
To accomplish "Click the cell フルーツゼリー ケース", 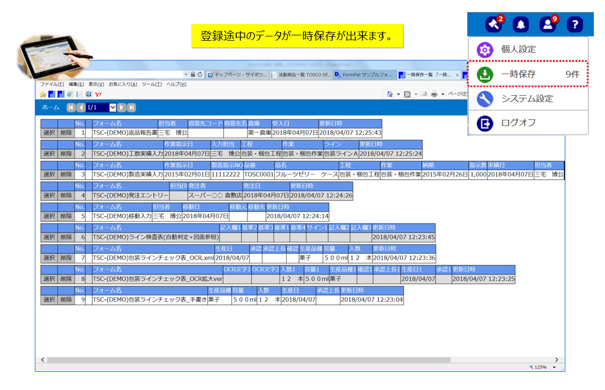I will click(x=307, y=174).
